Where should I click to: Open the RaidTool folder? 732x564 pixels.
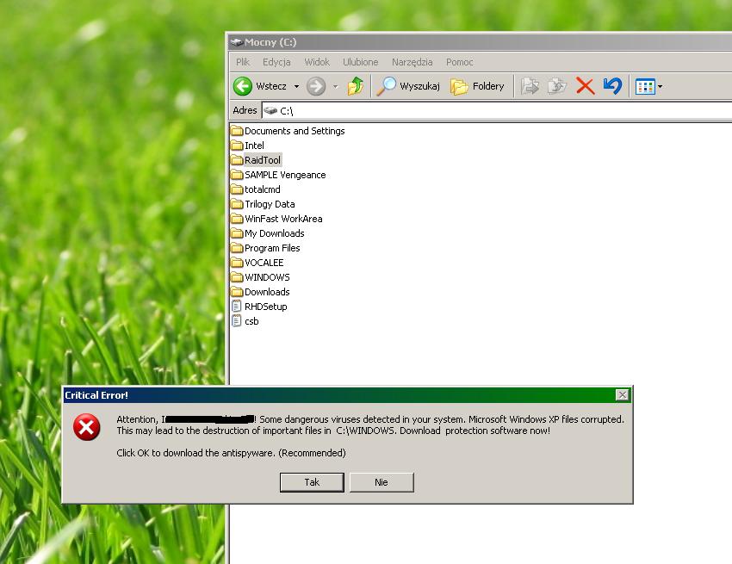point(261,160)
